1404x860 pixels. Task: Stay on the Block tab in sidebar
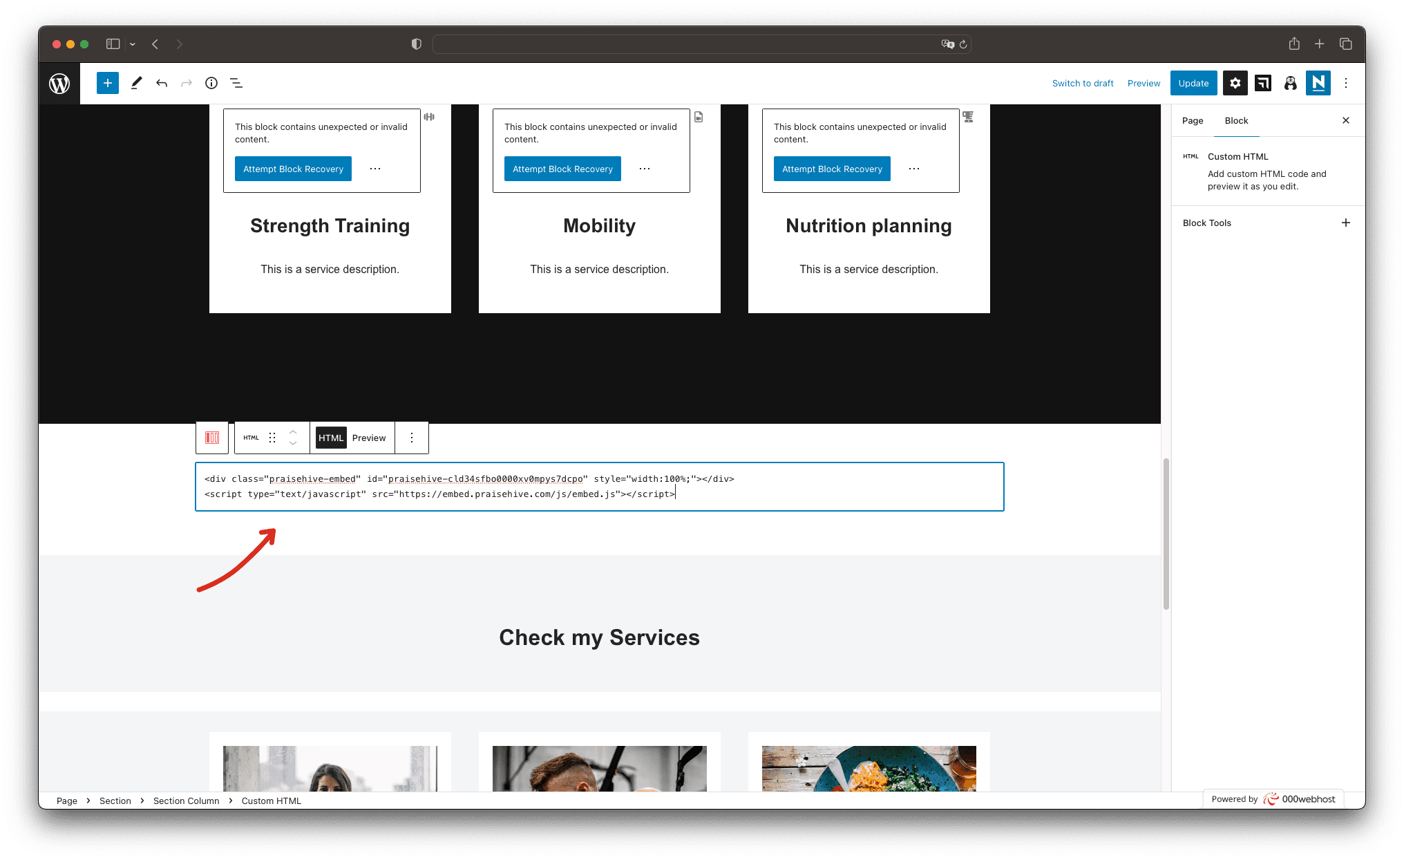1237,120
